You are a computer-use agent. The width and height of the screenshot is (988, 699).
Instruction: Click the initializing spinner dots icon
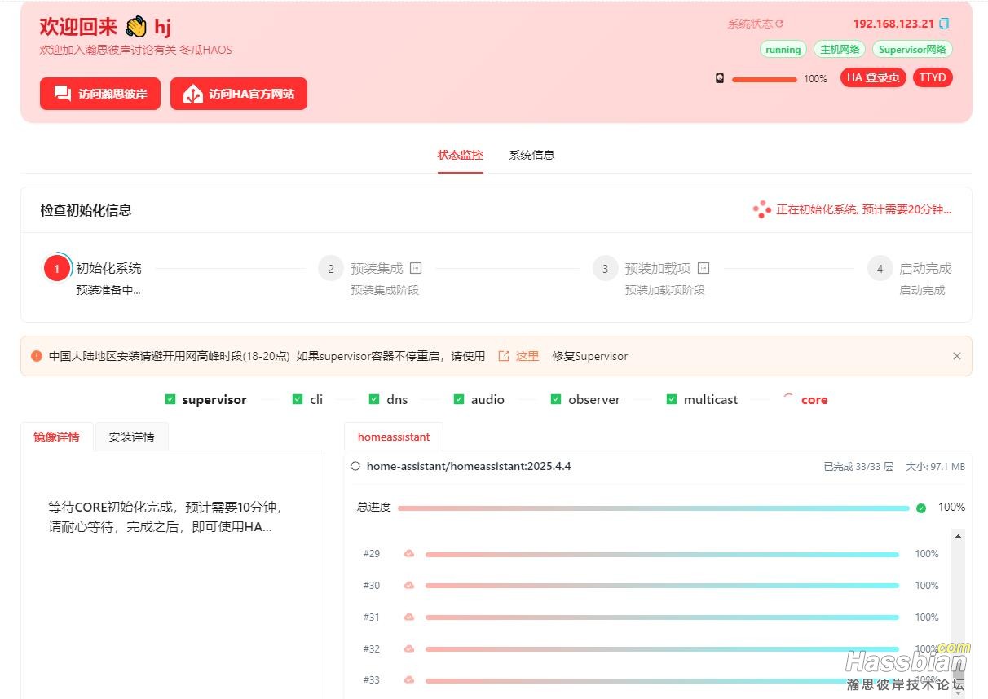tap(761, 209)
